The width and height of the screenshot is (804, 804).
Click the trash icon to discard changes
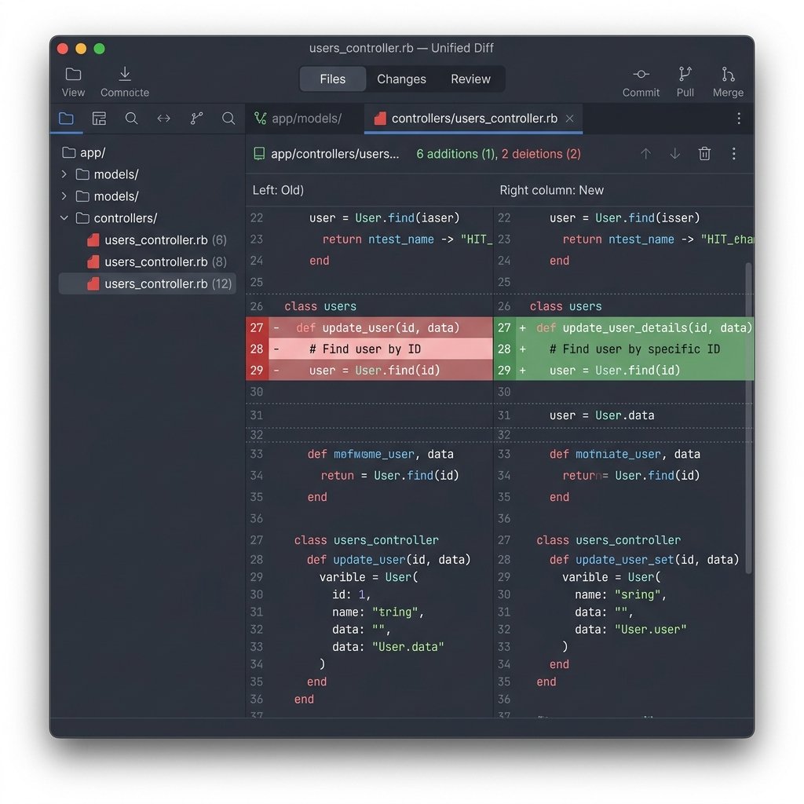[x=704, y=154]
